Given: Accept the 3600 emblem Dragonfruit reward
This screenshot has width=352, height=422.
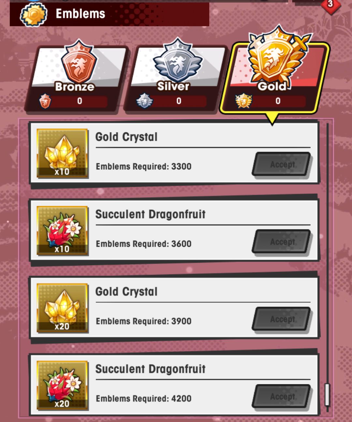Looking at the screenshot, I should 282,241.
